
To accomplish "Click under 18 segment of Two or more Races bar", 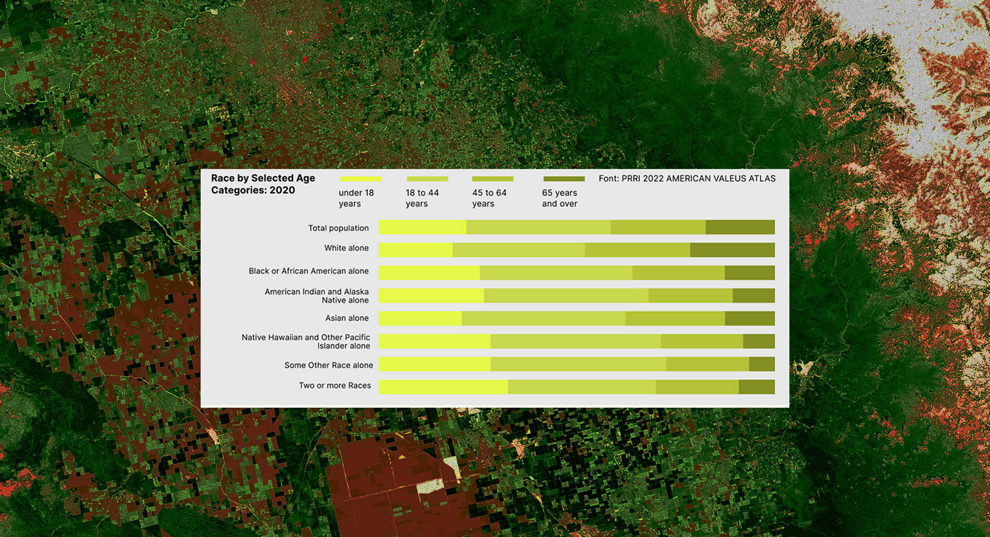I will point(443,387).
